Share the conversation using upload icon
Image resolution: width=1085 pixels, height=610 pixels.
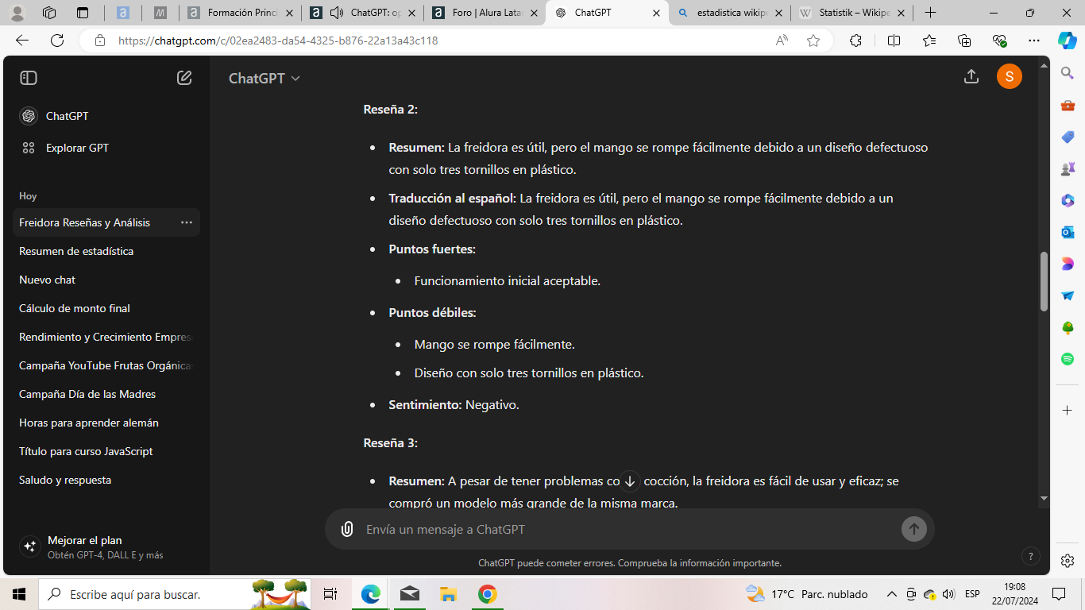pyautogui.click(x=971, y=76)
